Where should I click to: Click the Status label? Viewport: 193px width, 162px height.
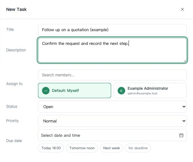[x=12, y=107]
